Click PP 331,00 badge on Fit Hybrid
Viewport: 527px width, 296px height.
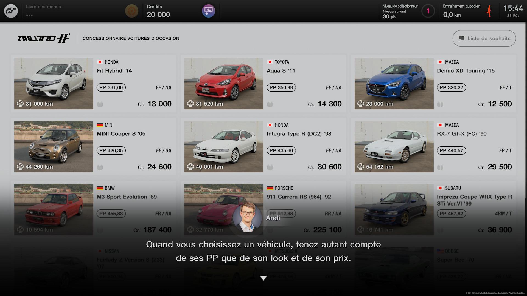[x=111, y=87]
